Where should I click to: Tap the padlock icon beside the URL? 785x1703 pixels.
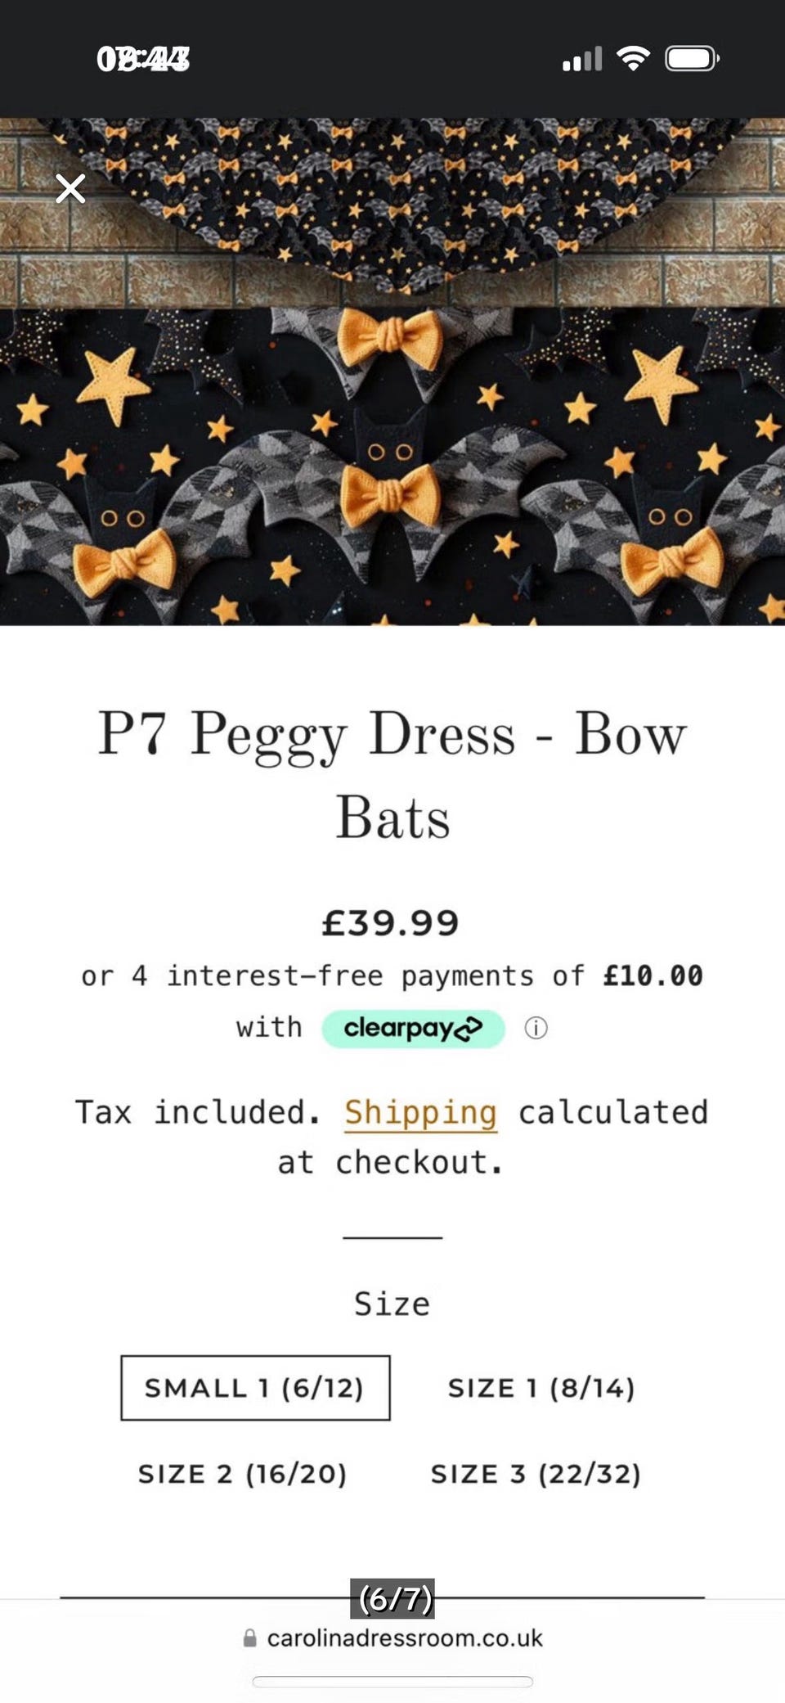(x=250, y=1638)
